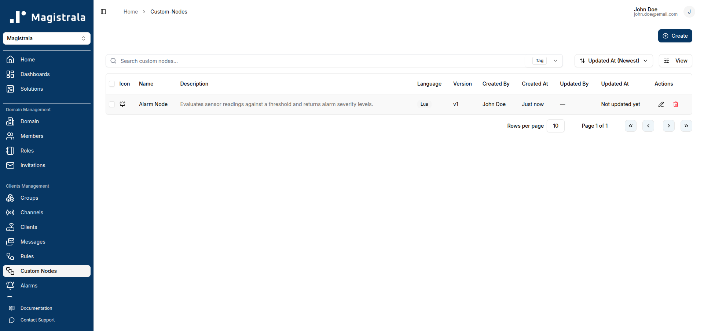Open the Documentation link
This screenshot has width=704, height=331.
pos(47,308)
